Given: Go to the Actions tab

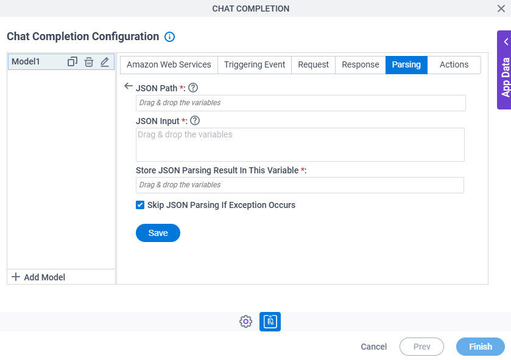Looking at the screenshot, I should click(x=454, y=65).
